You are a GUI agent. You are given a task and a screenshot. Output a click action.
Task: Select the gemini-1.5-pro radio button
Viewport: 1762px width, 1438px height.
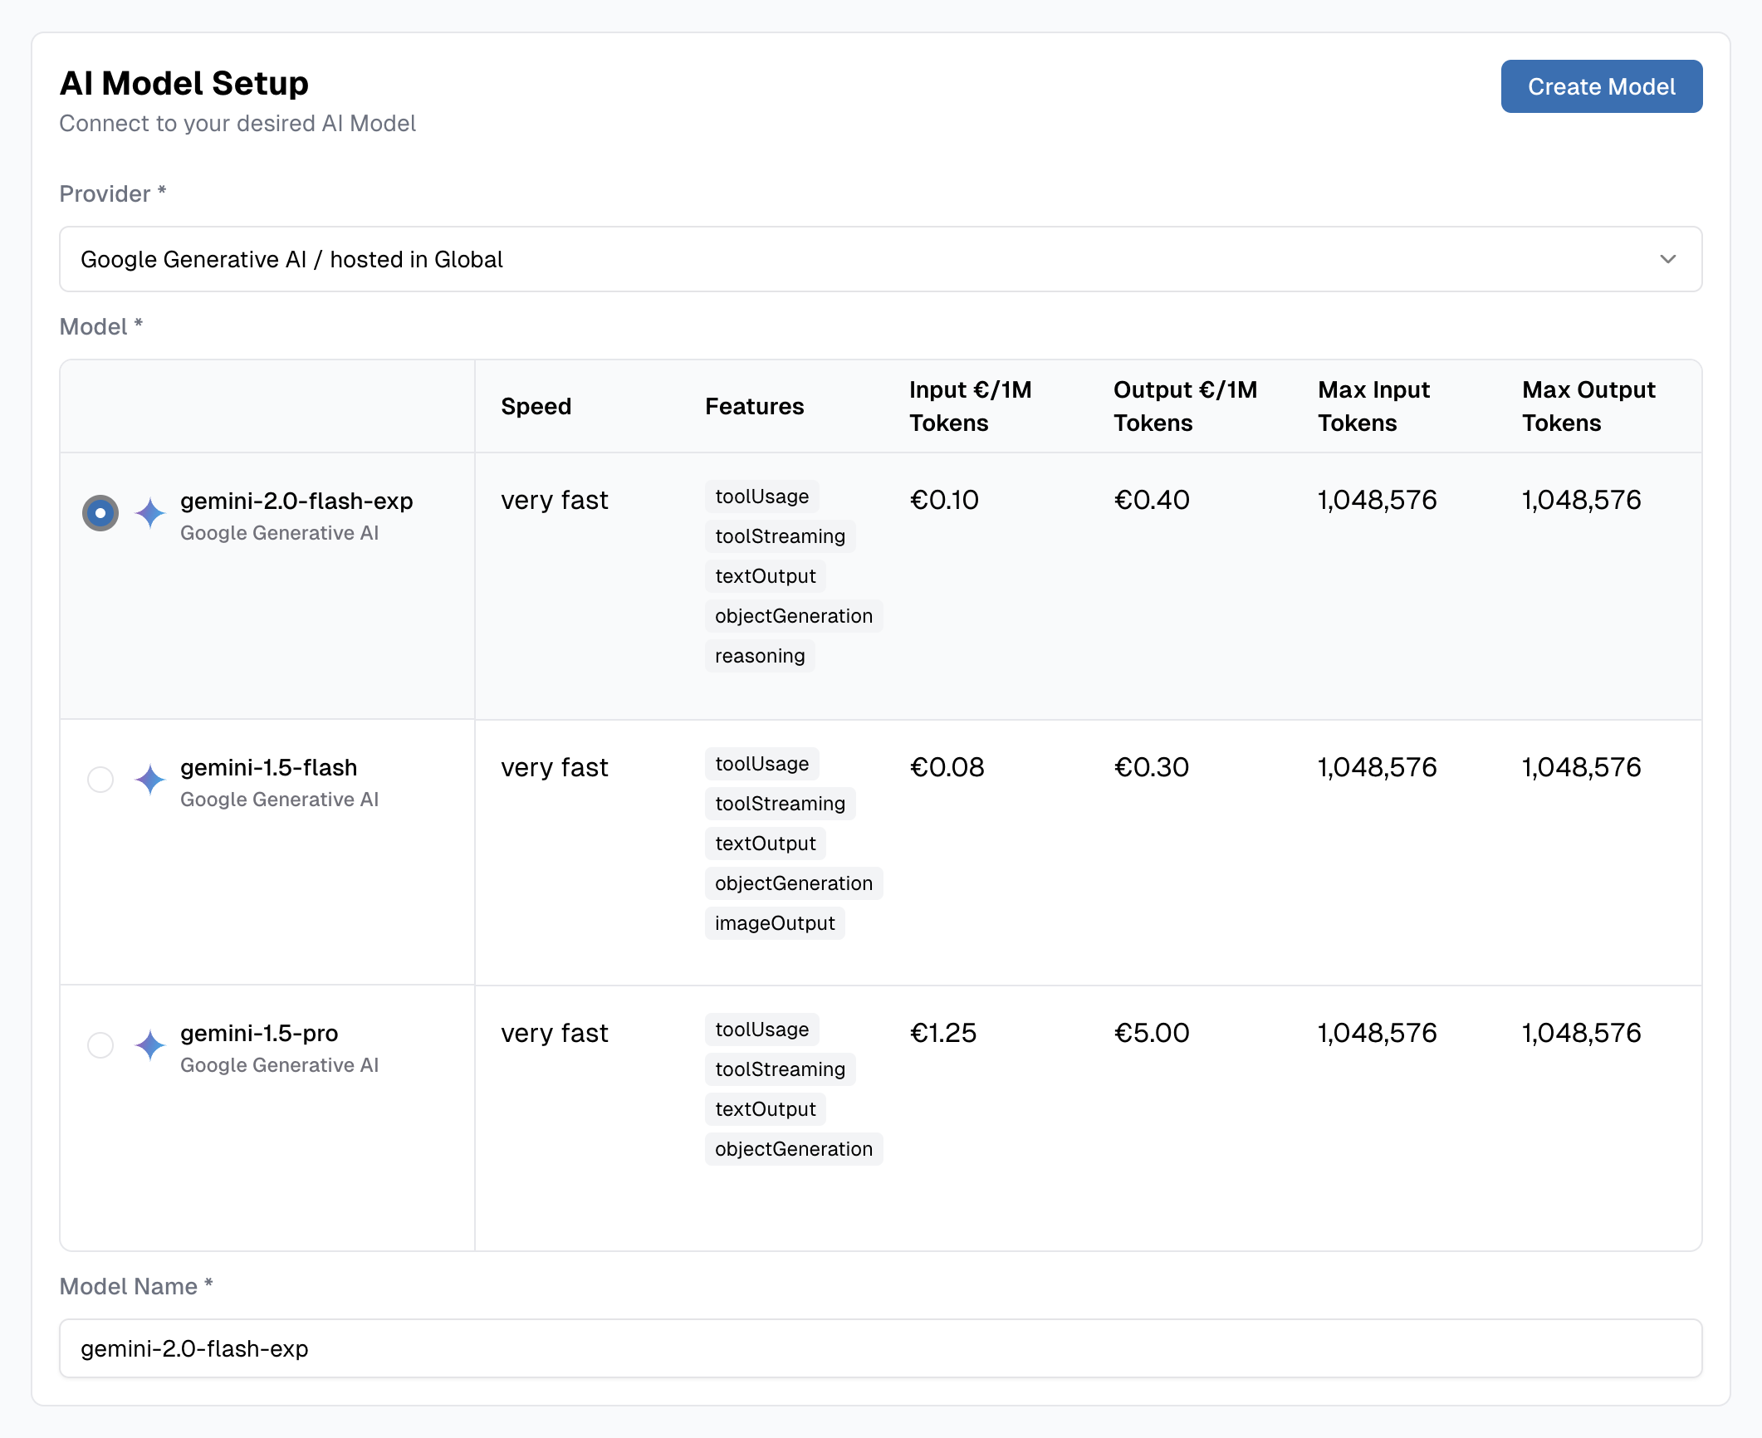(x=100, y=1045)
